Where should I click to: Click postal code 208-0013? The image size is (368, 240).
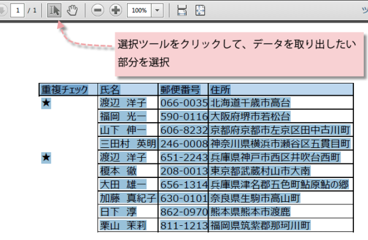184,171
